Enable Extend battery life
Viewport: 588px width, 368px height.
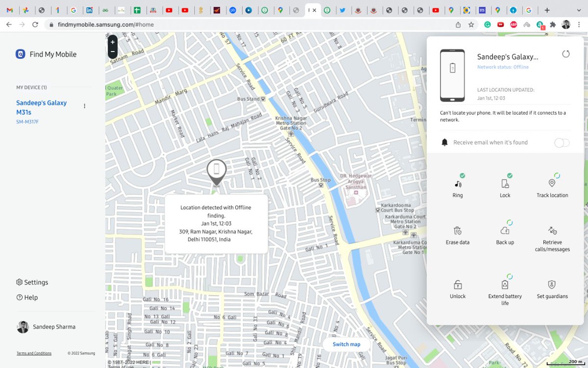(x=505, y=291)
